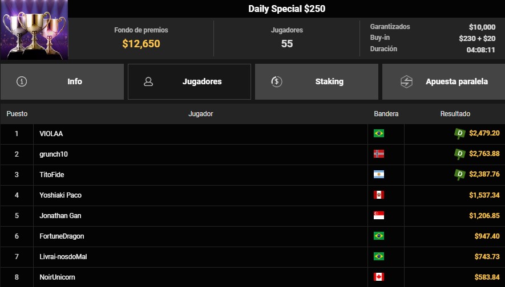Viewport: 505px width, 287px height.
Task: Click the trophy tournament thumbnail image
Action: [34, 30]
